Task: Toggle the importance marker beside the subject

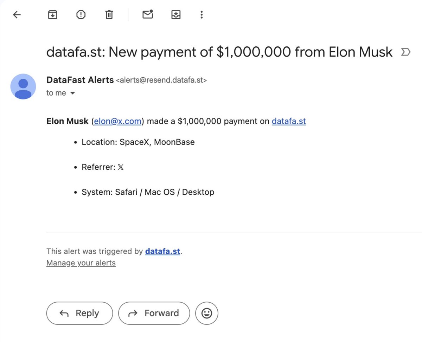Action: (405, 52)
